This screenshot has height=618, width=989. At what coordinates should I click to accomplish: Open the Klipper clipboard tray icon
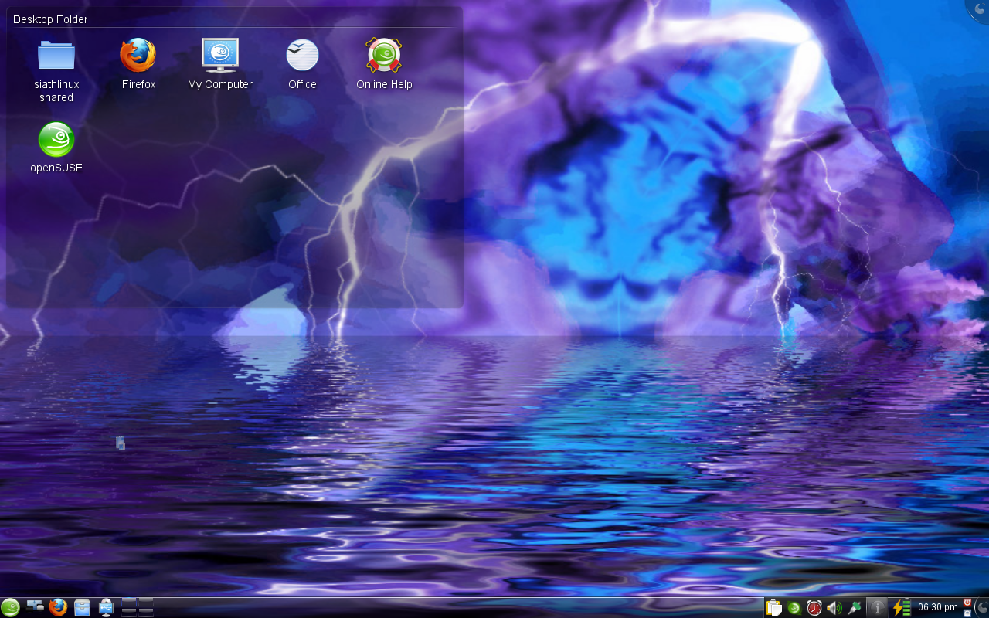point(774,608)
